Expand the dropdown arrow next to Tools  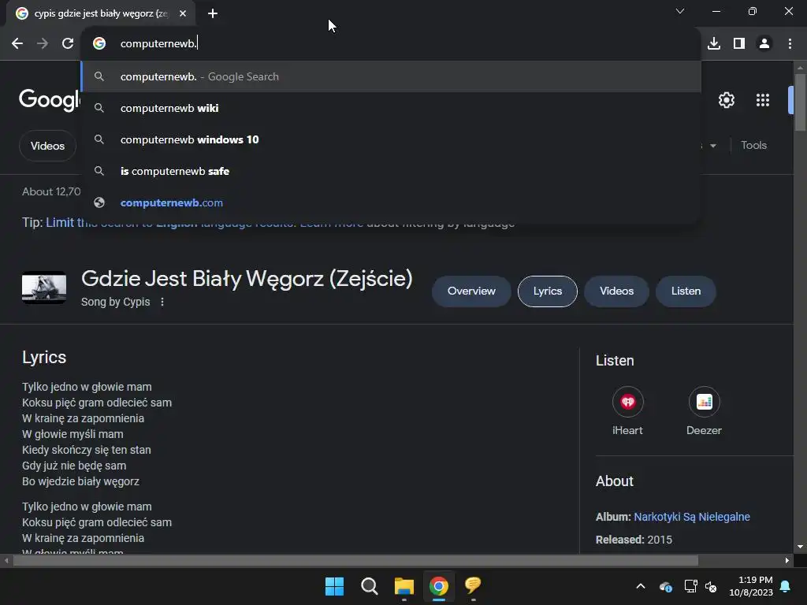(712, 146)
